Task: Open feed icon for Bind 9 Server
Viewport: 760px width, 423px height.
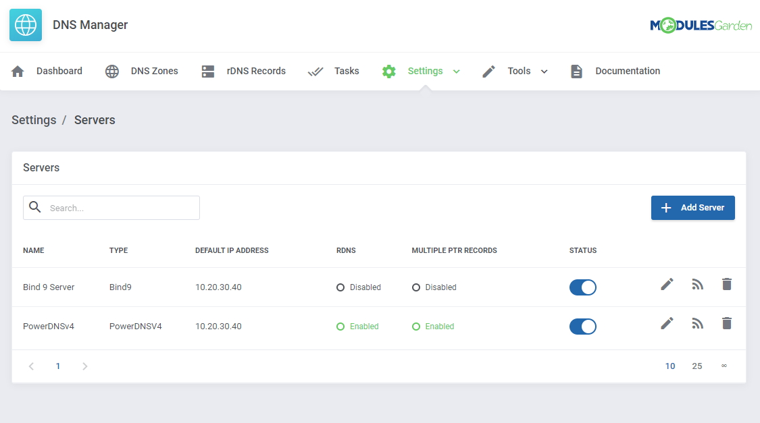Action: point(697,284)
